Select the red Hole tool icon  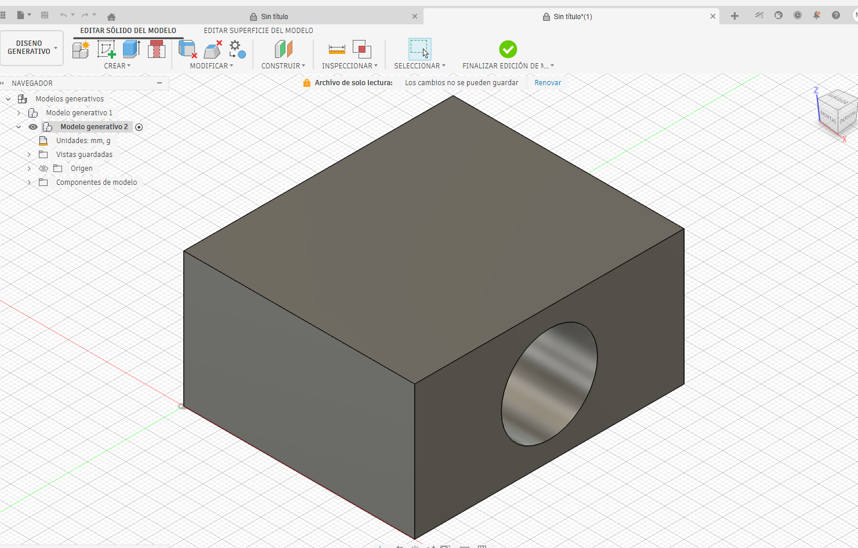click(x=157, y=49)
